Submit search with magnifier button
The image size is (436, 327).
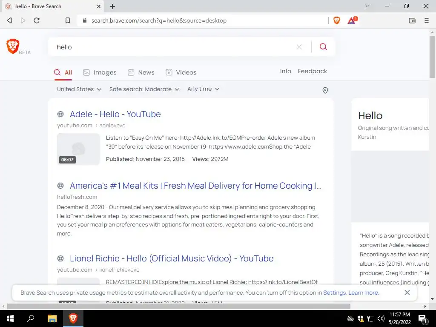tap(324, 47)
